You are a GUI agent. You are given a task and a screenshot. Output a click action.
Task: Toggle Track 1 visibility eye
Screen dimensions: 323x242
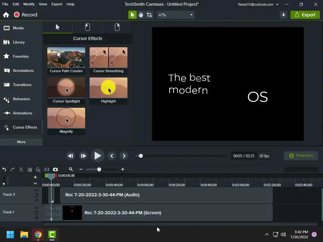tap(37, 208)
